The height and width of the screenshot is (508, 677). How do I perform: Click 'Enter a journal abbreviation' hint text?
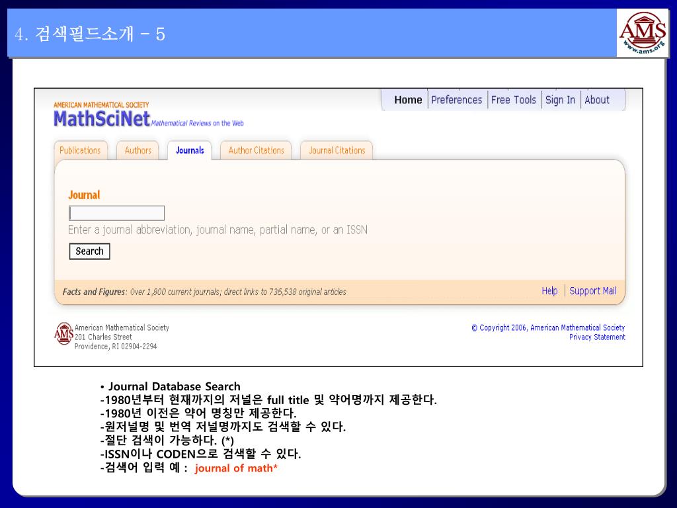218,230
